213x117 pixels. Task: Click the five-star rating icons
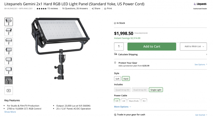pyautogui.click(x=41, y=9)
